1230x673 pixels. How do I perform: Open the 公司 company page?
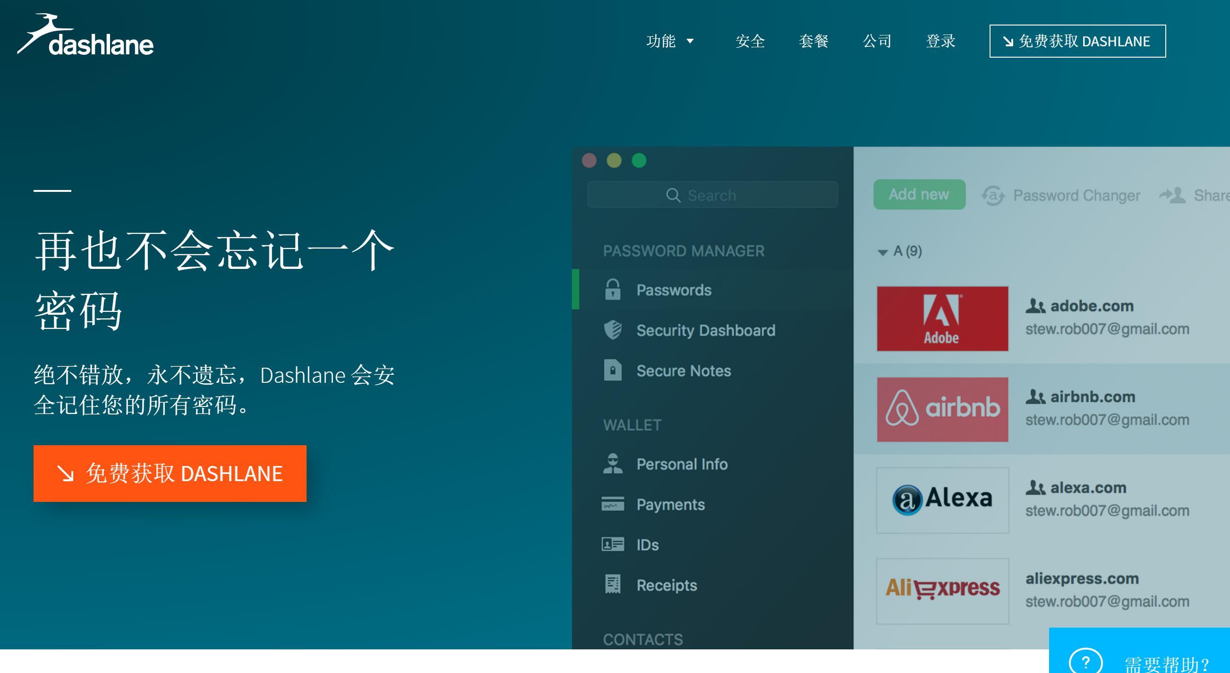pos(877,41)
